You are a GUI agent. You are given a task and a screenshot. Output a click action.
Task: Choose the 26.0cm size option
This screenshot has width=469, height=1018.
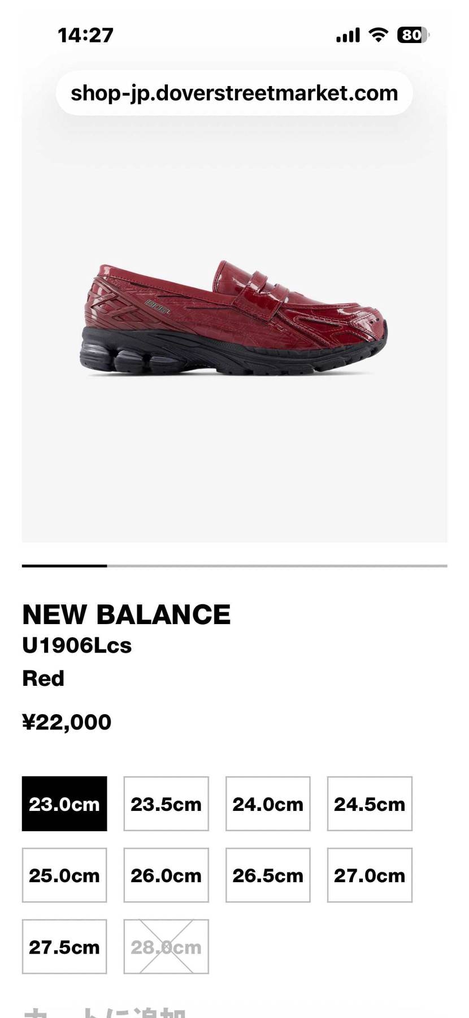[x=166, y=875]
